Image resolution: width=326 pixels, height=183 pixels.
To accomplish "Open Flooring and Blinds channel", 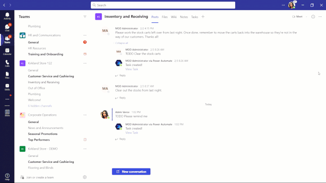I will (40, 167).
